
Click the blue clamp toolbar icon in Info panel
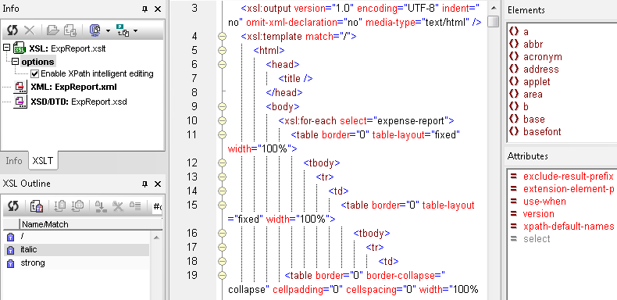[95, 30]
